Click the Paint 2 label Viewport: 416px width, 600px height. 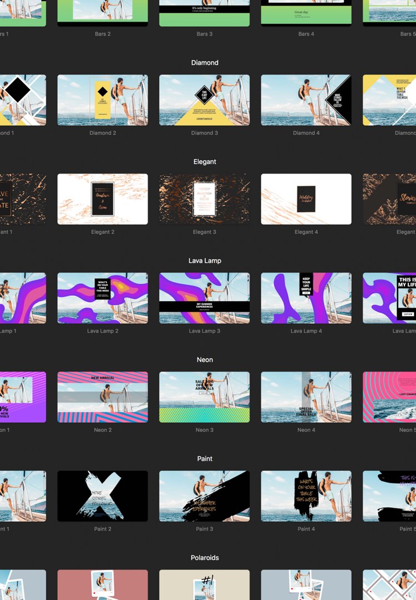[x=103, y=529]
